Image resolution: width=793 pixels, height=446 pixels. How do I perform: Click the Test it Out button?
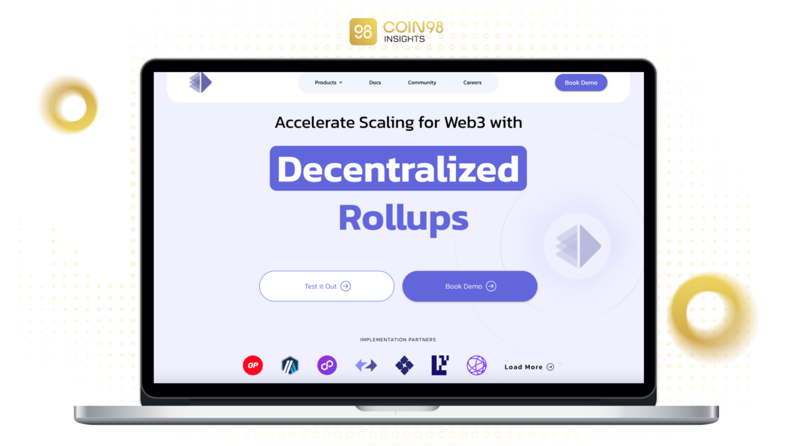327,286
